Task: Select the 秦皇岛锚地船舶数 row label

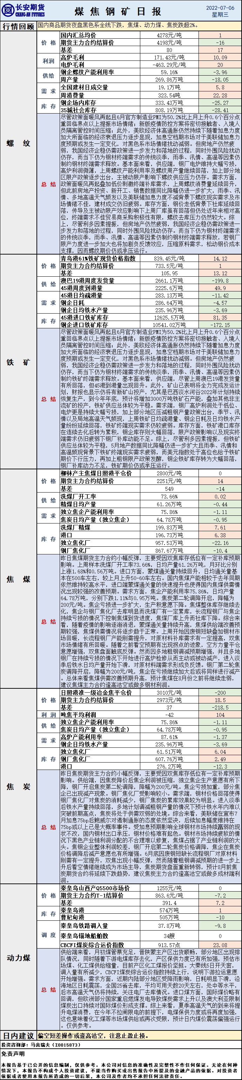Action: tap(85, 936)
